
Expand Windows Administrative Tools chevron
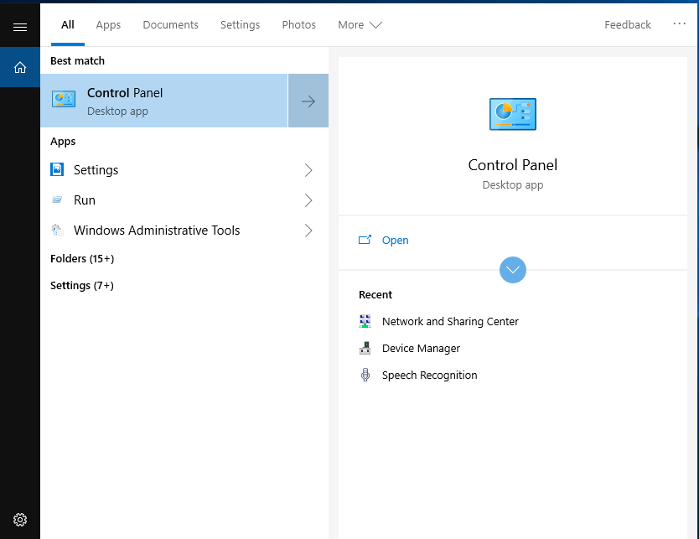point(308,231)
